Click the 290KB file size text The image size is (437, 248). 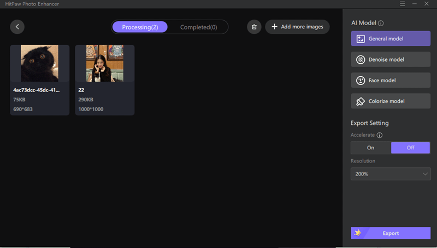[86, 100]
